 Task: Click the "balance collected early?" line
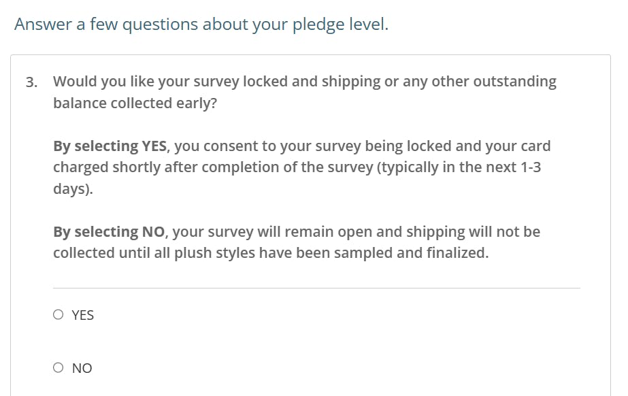[135, 103]
